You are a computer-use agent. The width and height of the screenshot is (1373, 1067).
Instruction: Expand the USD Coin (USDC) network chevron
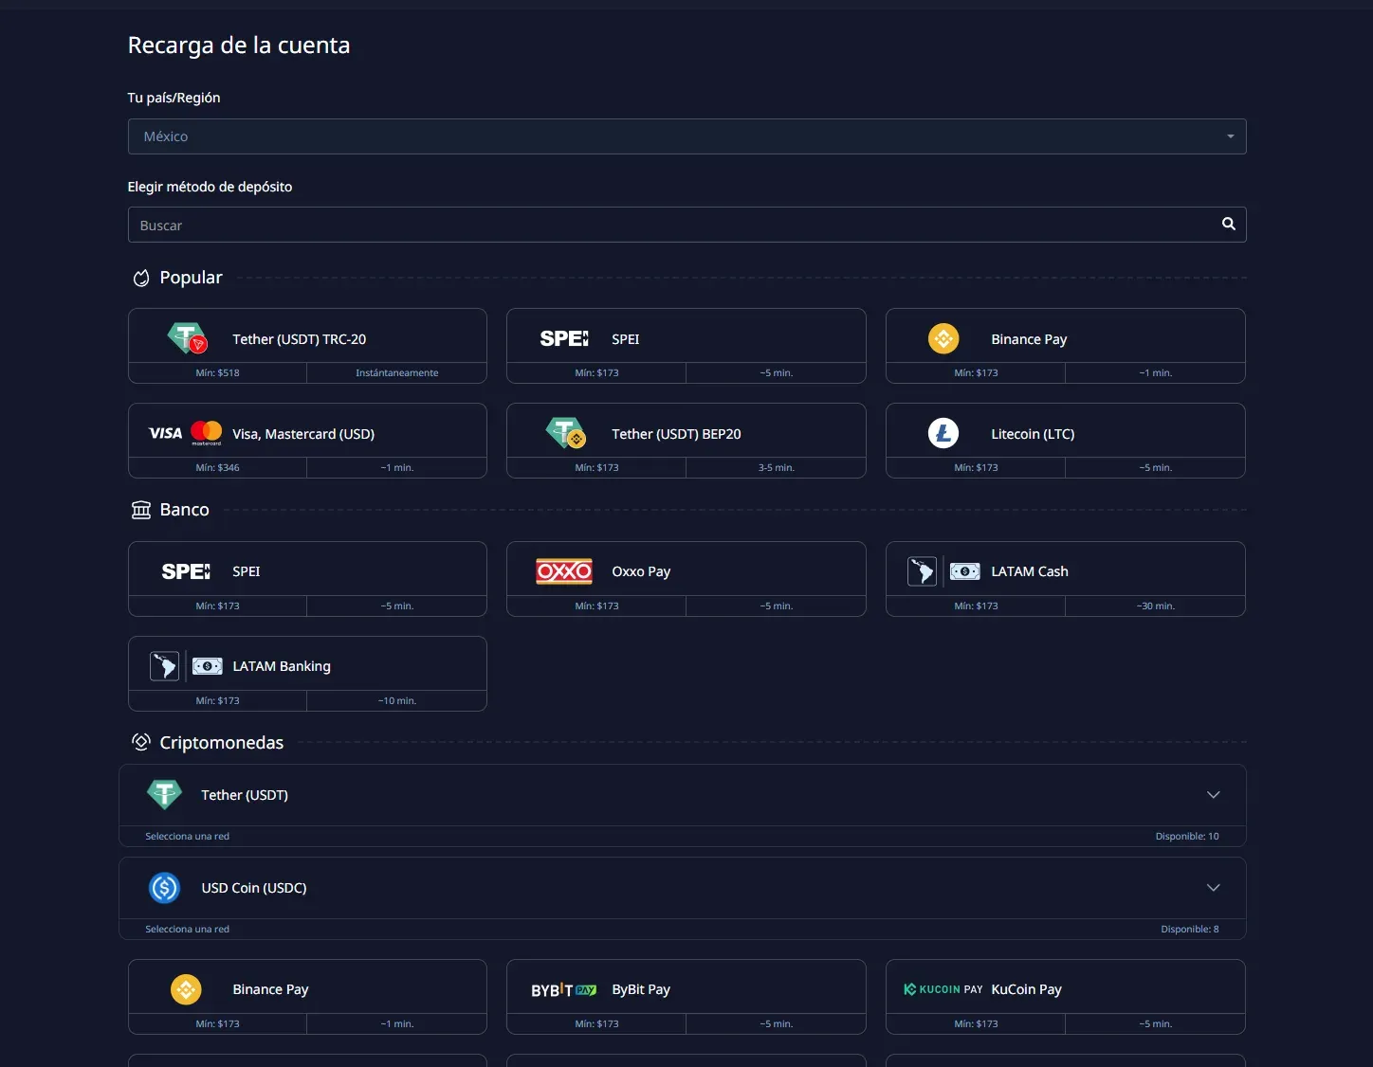(1213, 888)
